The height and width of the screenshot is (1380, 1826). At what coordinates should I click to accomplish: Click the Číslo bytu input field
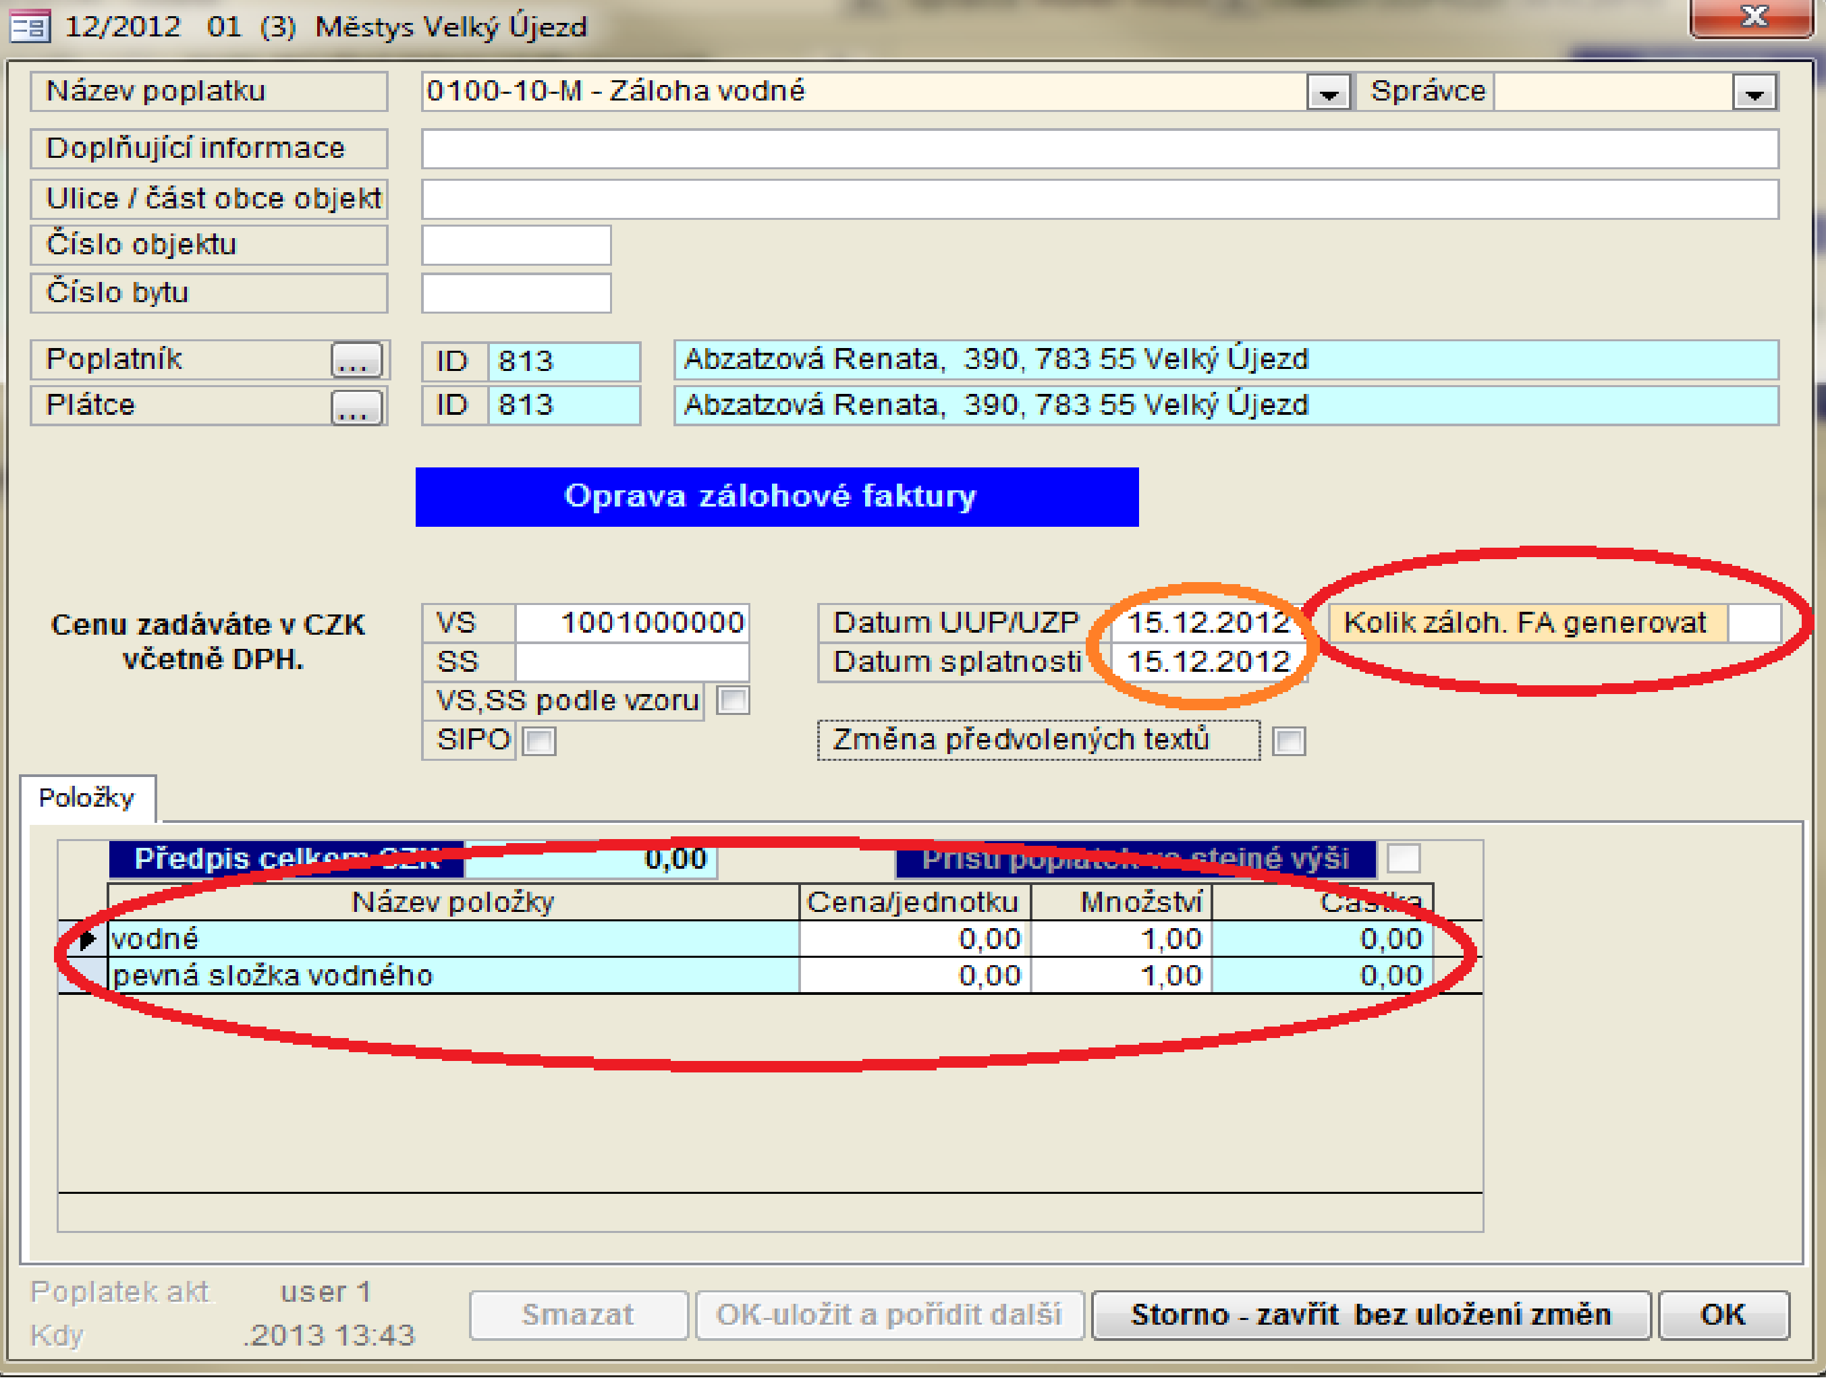tap(516, 294)
